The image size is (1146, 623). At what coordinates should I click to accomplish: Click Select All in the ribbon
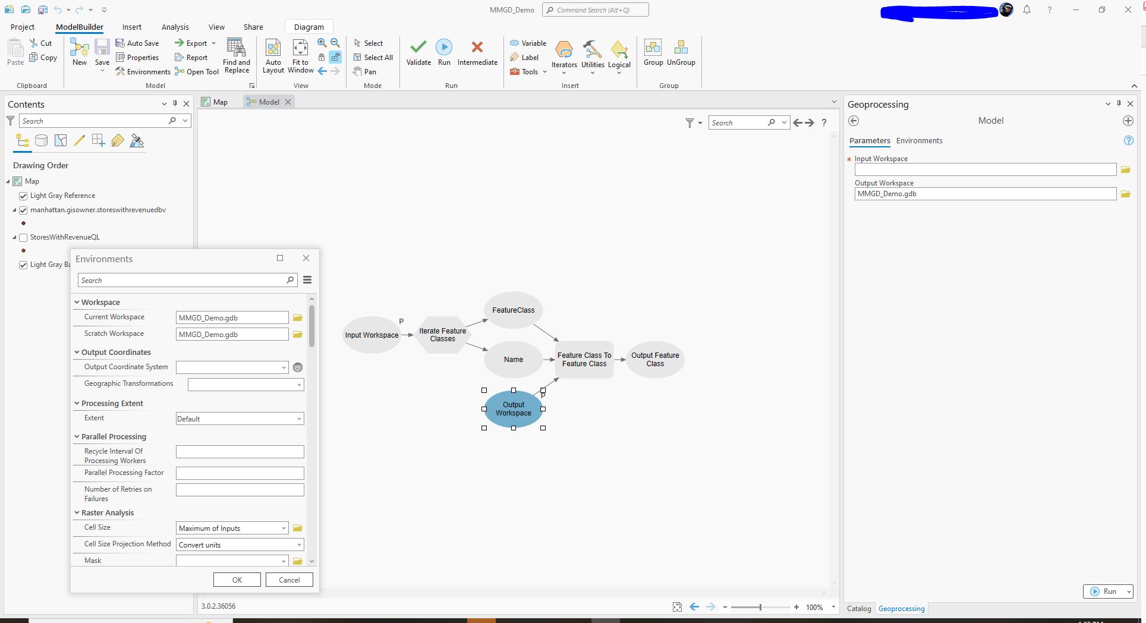point(373,57)
